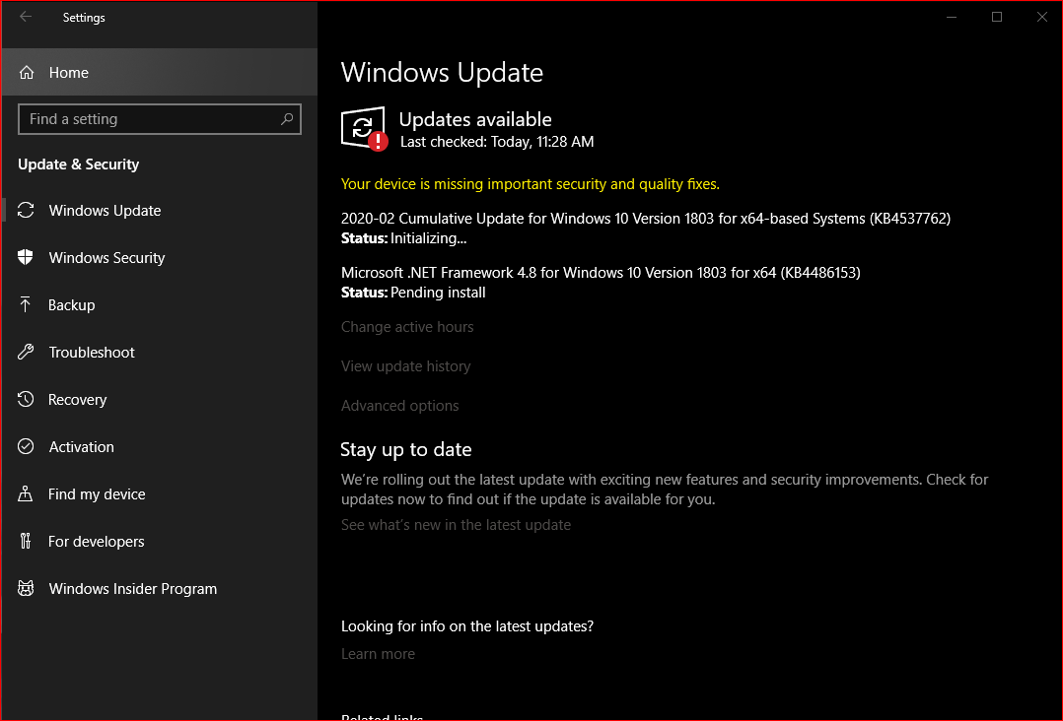Open Troubleshoot section
1063x721 pixels.
click(x=160, y=352)
